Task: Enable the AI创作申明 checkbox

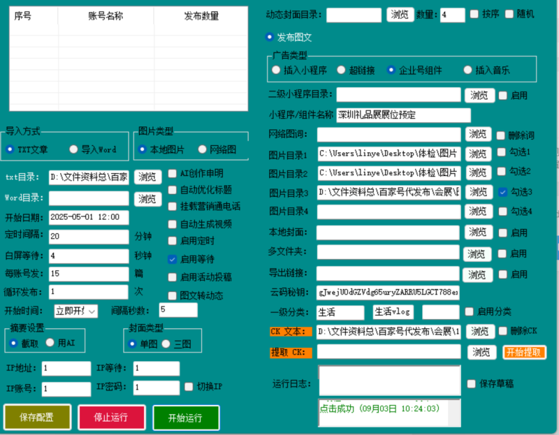Action: pyautogui.click(x=173, y=173)
